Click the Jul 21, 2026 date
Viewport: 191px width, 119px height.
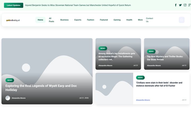coord(84,98)
